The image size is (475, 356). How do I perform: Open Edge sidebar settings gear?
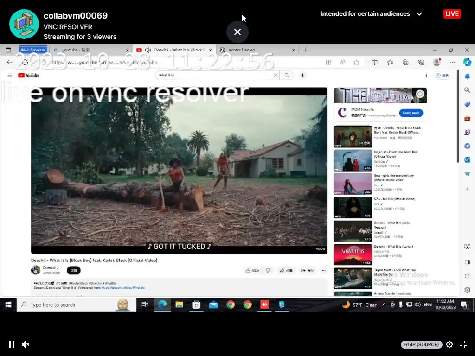tap(467, 290)
